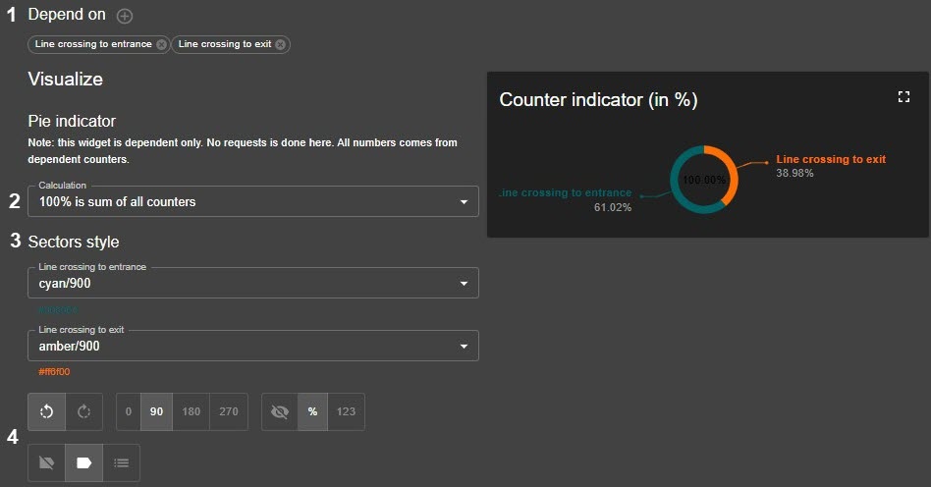This screenshot has width=931, height=487.
Task: Open the Calculation dropdown
Action: point(253,201)
